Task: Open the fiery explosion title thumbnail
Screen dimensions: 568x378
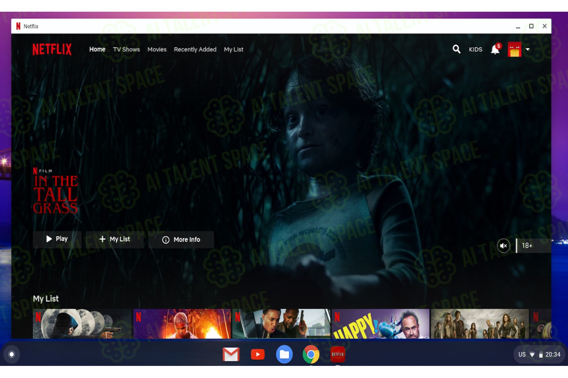Action: [182, 324]
